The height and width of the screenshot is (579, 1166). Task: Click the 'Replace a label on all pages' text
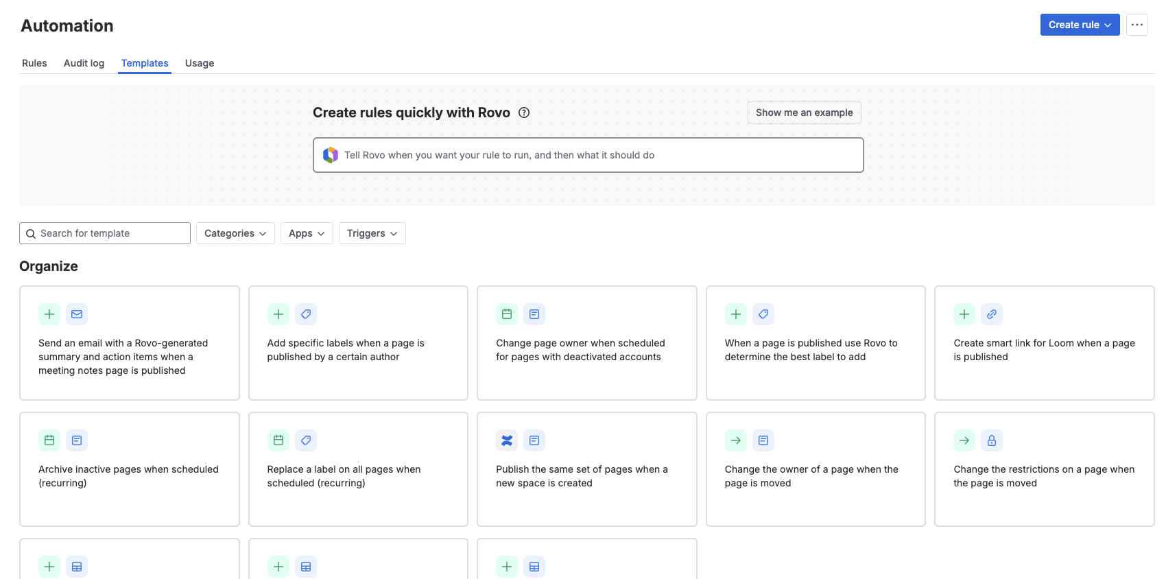coord(344,476)
